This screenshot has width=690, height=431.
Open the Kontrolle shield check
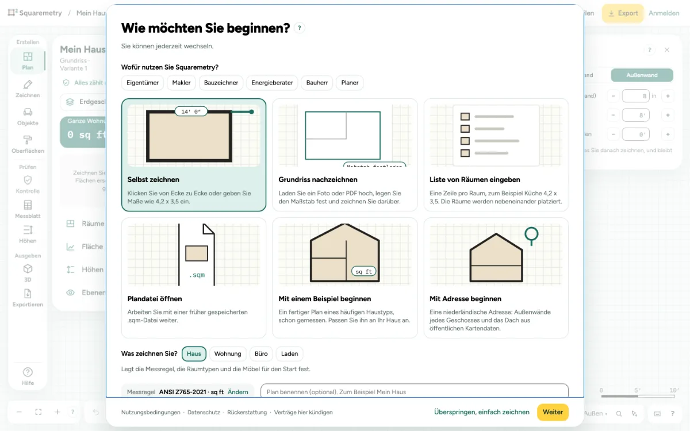(28, 184)
